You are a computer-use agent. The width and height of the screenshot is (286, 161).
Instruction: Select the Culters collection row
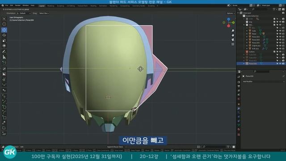click(252, 52)
